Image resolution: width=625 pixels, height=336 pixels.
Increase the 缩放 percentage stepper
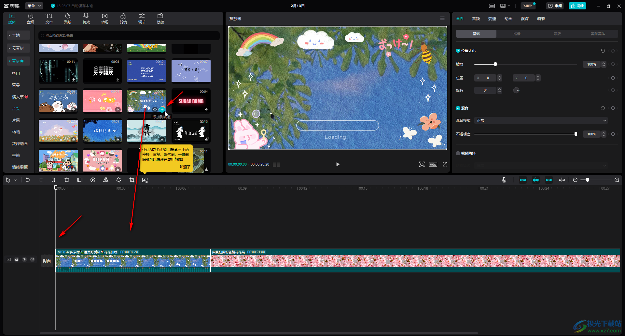point(604,63)
